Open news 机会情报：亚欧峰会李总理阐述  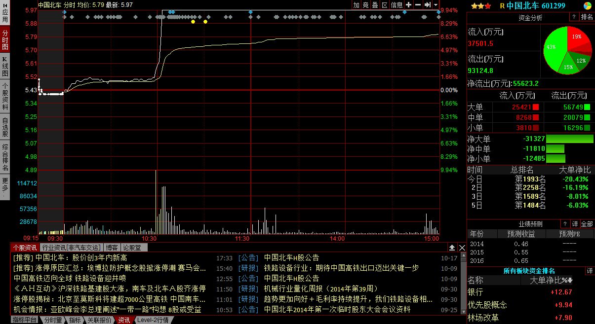click(108, 309)
